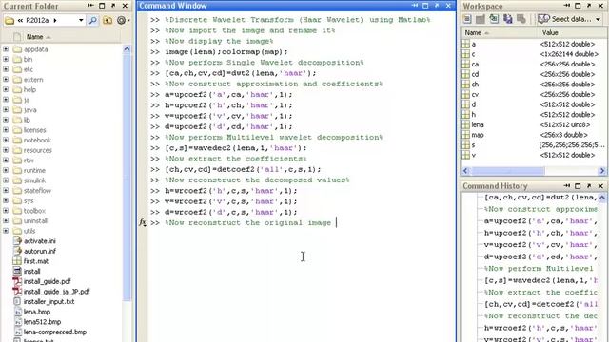Expand the bin folder

pyautogui.click(x=6, y=59)
